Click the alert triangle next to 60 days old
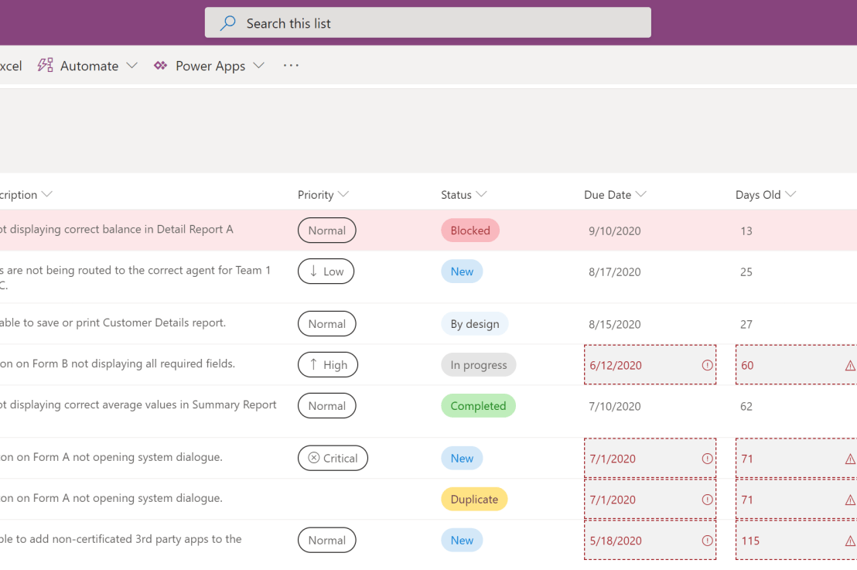This screenshot has height=570, width=857. coord(848,364)
